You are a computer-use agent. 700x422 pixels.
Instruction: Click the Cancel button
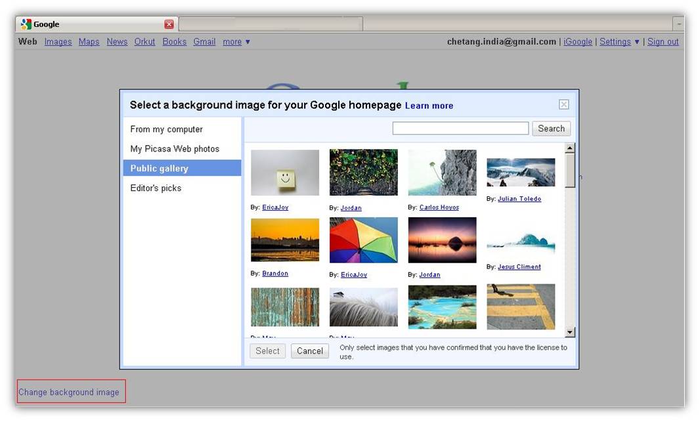coord(310,351)
